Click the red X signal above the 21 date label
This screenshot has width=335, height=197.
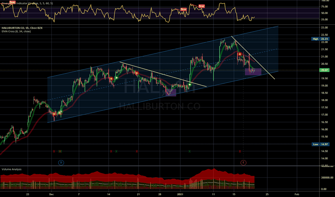[x=137, y=152]
